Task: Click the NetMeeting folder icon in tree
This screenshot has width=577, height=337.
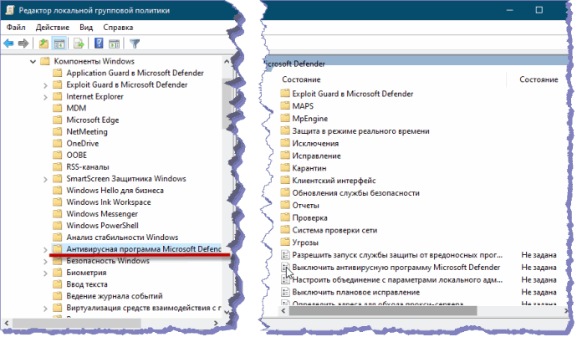Action: 58,132
